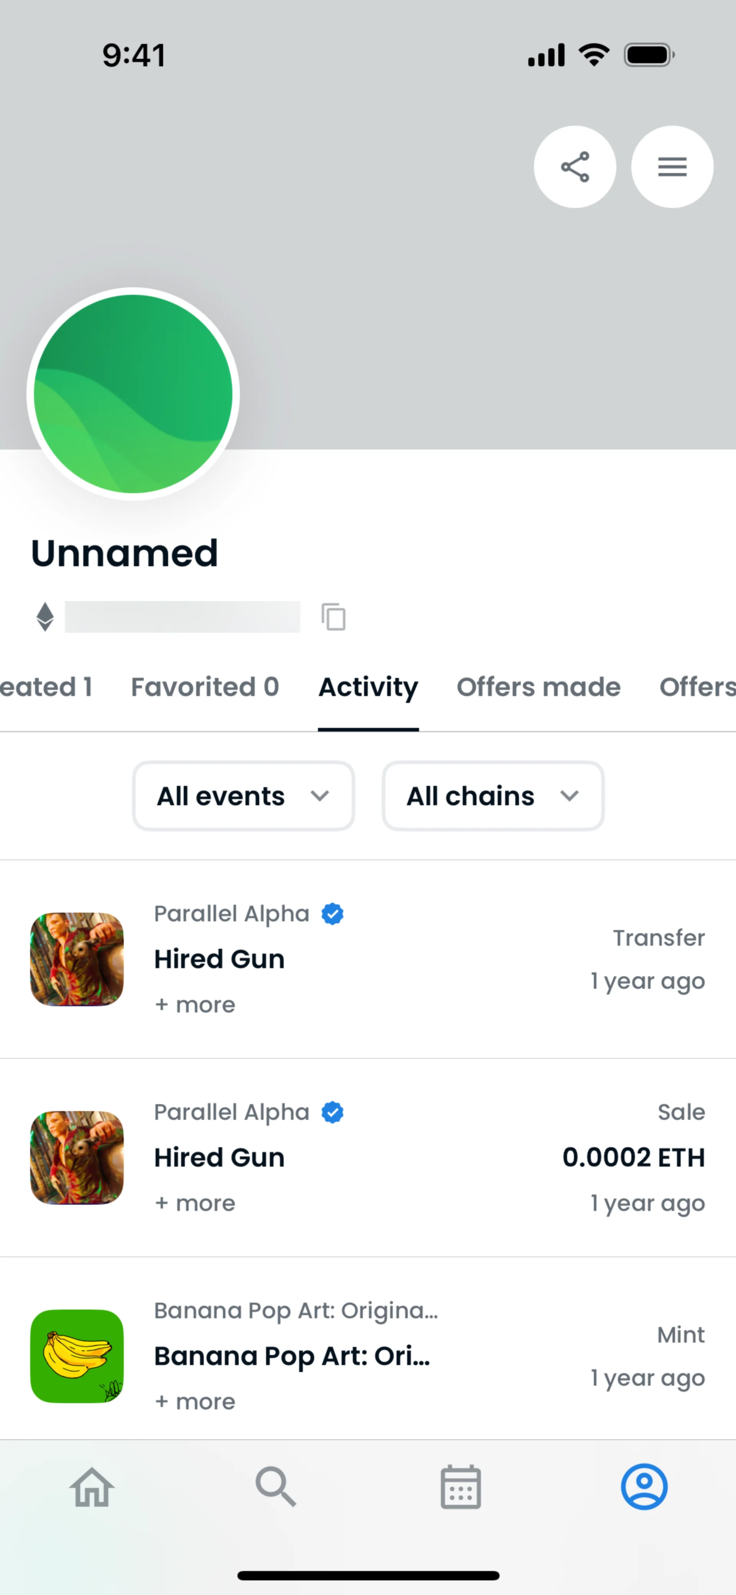Switch to the Favorited tab

pos(205,687)
